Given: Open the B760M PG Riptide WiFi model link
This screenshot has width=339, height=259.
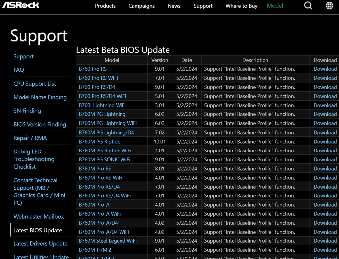Looking at the screenshot, I should (105, 151).
